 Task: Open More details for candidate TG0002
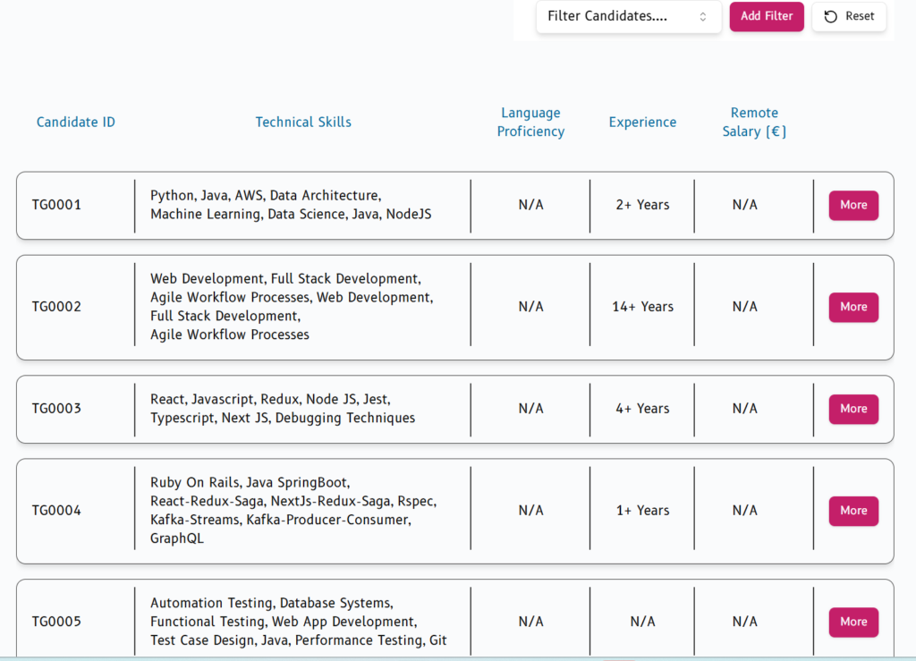(x=853, y=307)
